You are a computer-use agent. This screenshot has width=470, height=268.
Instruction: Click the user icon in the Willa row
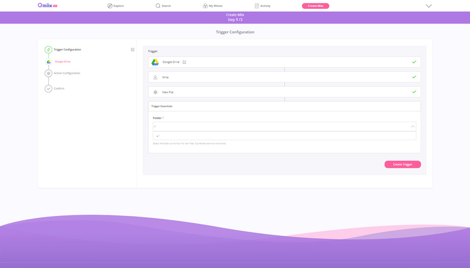155,77
